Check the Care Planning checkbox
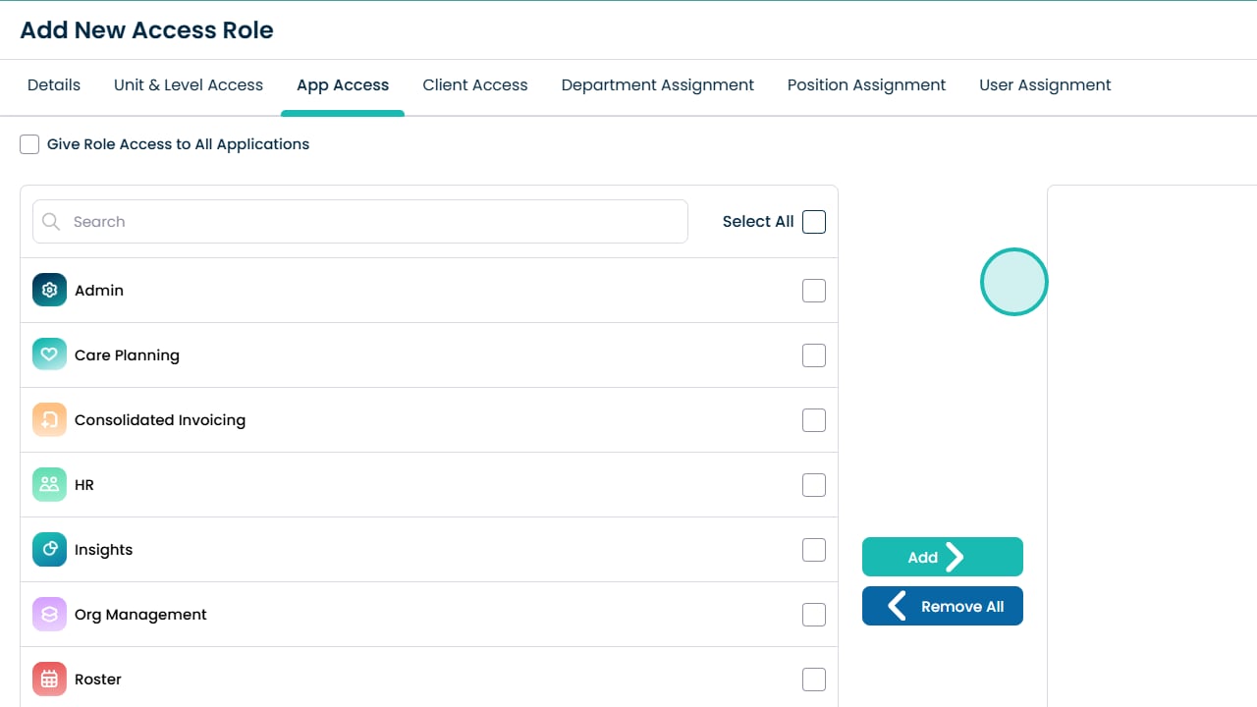Image resolution: width=1257 pixels, height=707 pixels. click(x=814, y=355)
